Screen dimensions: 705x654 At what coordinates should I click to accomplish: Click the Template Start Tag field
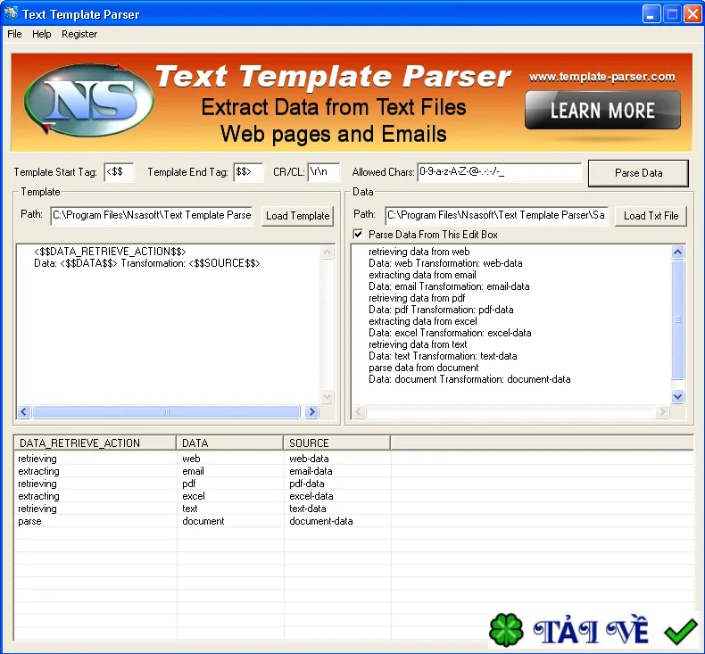pyautogui.click(x=120, y=172)
